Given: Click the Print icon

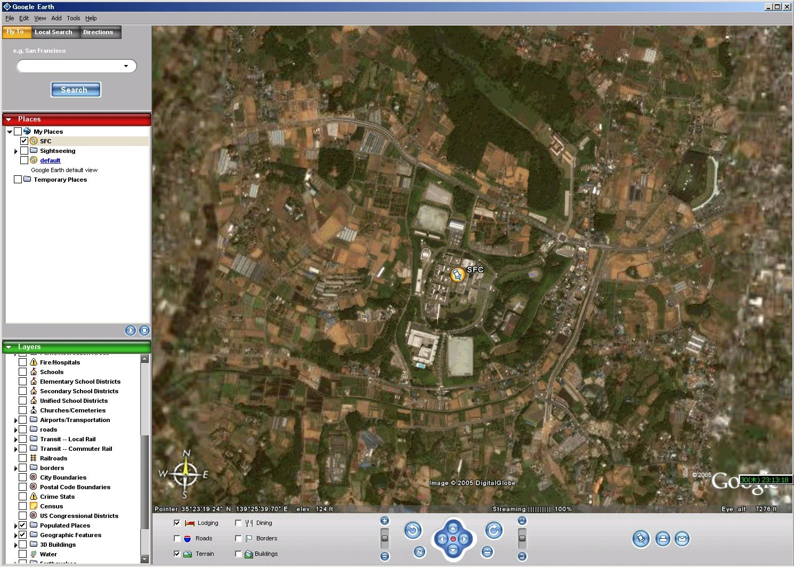Looking at the screenshot, I should pyautogui.click(x=663, y=538).
